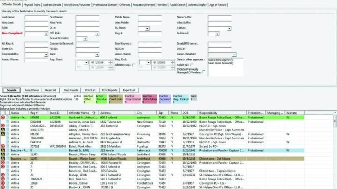337x189 pixels.
Task: Select the Inactive Incarcerated pink legend swatch
Action: [x=132, y=99]
